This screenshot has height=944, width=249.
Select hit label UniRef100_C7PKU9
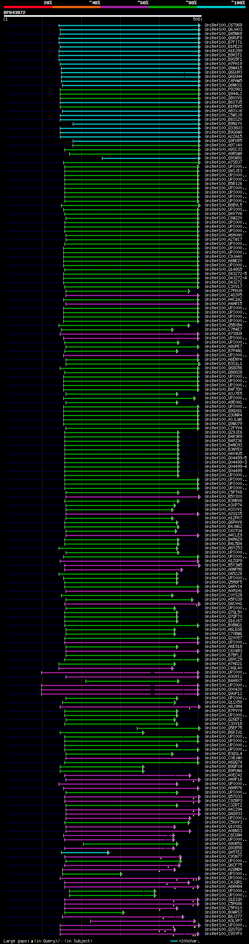point(223,291)
